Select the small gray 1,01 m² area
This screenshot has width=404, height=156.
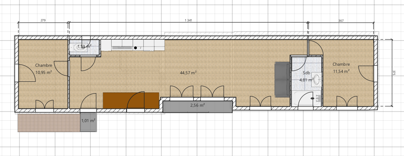tap(88, 122)
